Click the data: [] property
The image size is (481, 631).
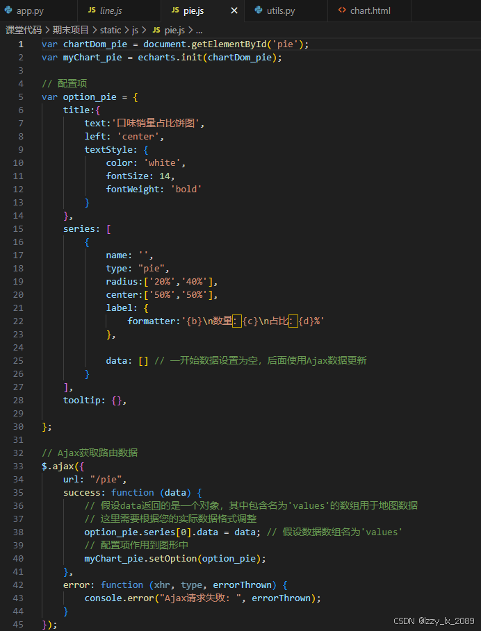tap(127, 360)
